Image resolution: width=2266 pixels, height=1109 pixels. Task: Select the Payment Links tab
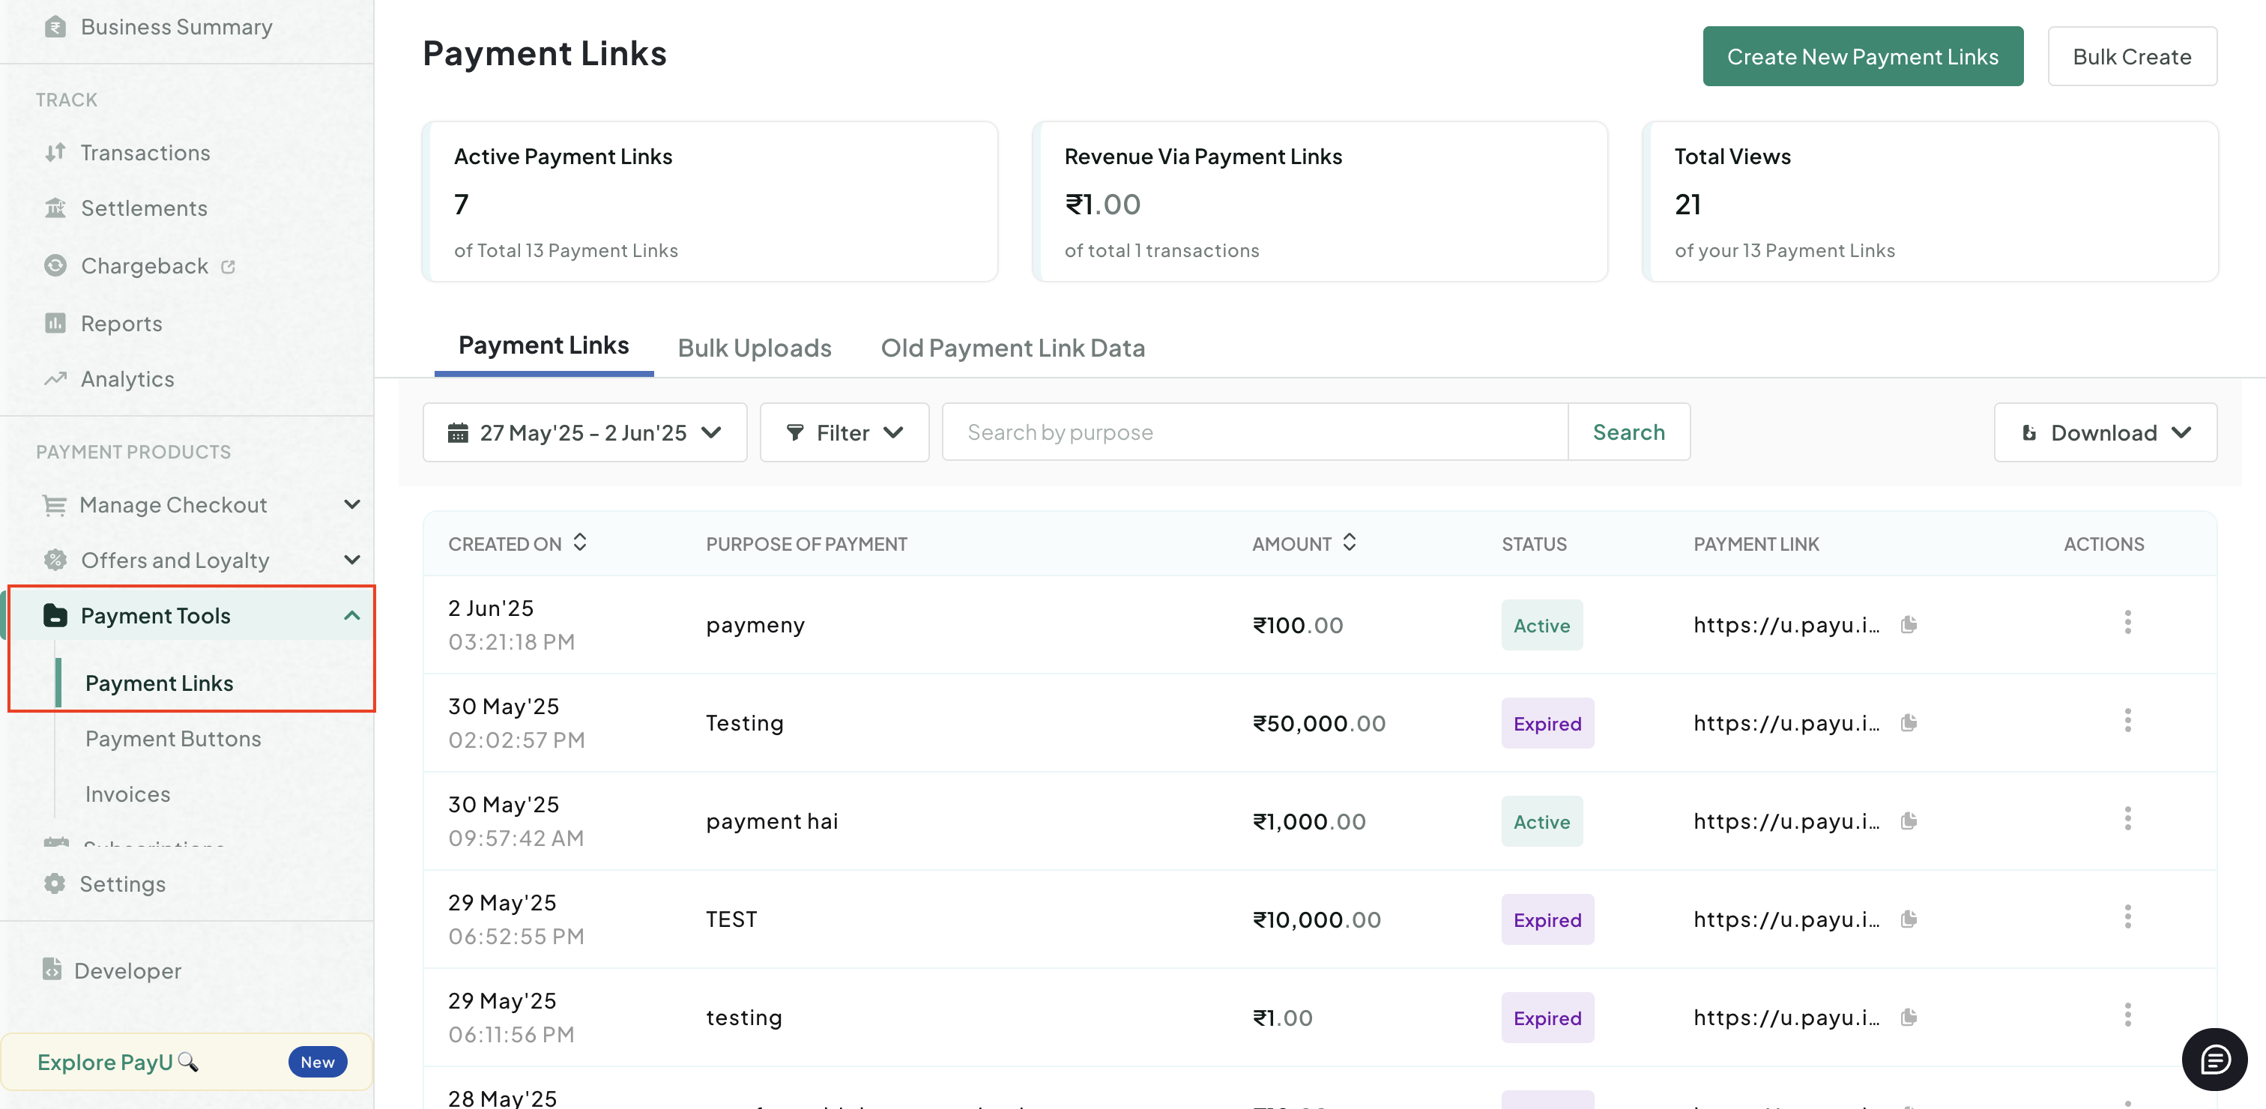tap(543, 345)
